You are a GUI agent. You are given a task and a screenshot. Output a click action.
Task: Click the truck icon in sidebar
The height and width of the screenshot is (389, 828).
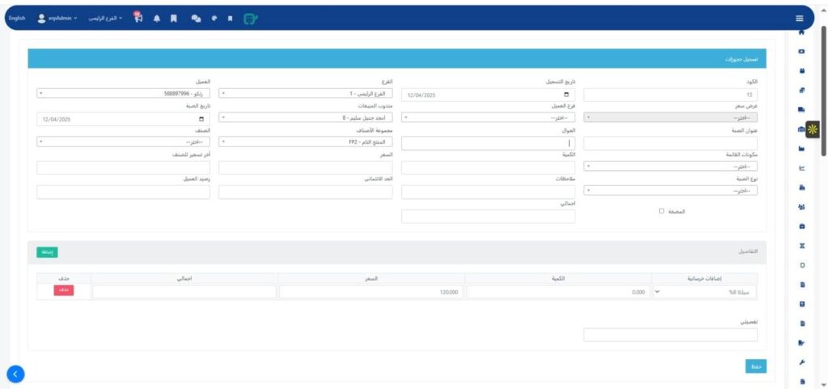point(801,109)
